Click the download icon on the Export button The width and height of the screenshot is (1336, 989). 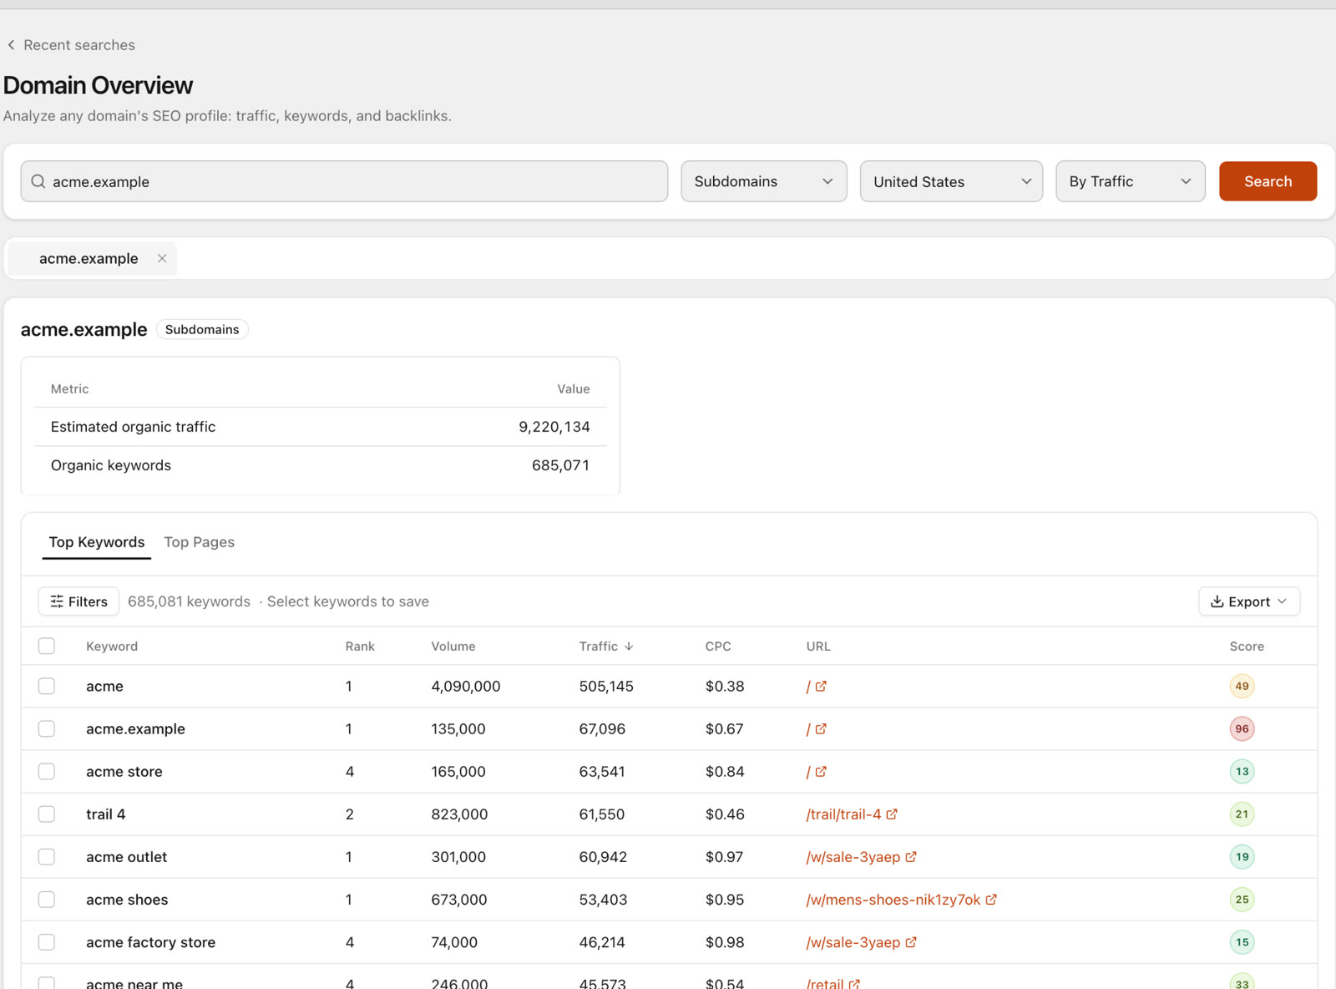1217,601
